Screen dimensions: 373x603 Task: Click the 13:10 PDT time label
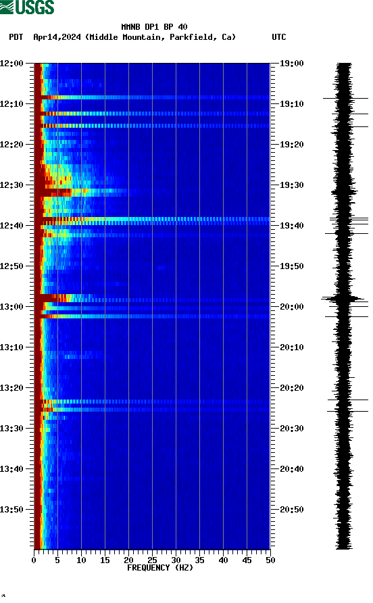(12, 347)
